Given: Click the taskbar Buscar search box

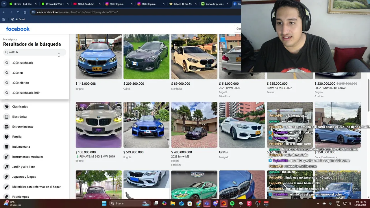Looking at the screenshot, I should (130, 203).
